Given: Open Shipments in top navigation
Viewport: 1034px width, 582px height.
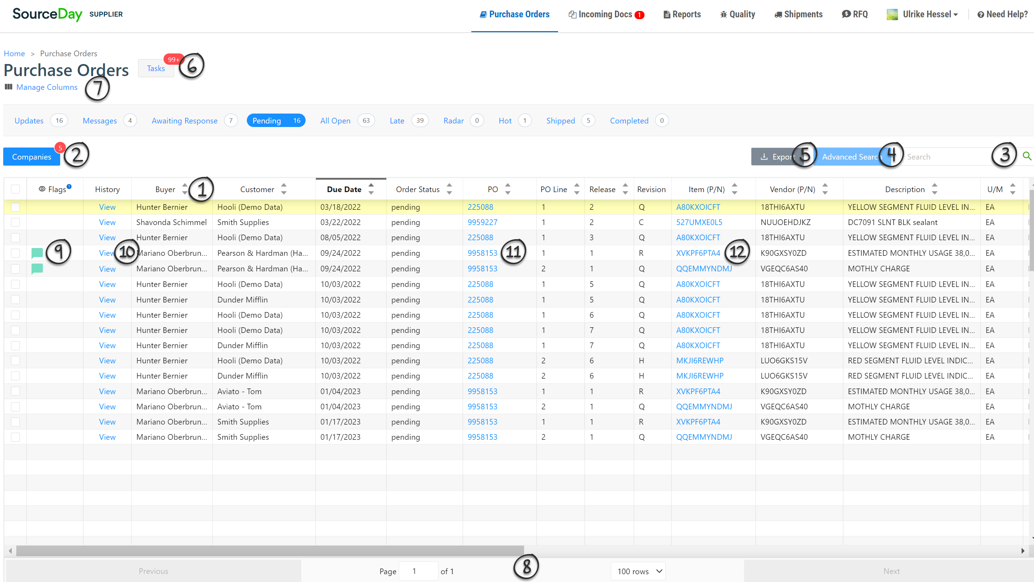Looking at the screenshot, I should point(799,15).
